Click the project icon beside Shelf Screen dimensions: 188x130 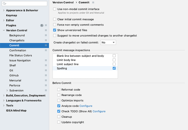[x=46, y=65]
